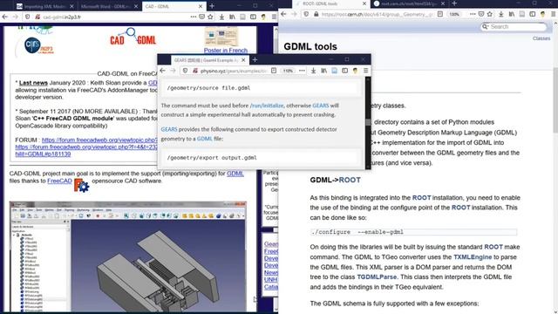The width and height of the screenshot is (558, 314).
Task: Open the GDML link in GEARS page
Action: (205, 139)
